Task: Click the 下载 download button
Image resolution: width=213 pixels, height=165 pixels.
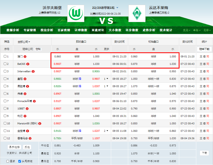Action: [x=204, y=153]
